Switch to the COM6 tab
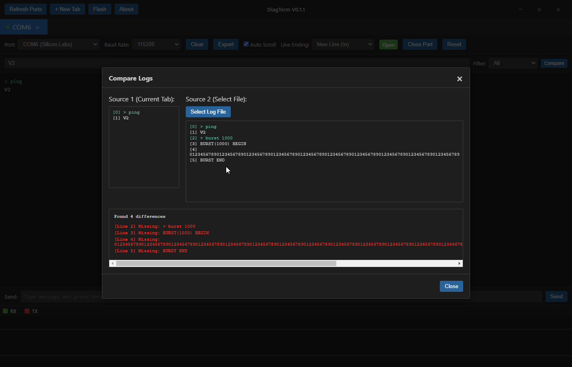 click(21, 27)
